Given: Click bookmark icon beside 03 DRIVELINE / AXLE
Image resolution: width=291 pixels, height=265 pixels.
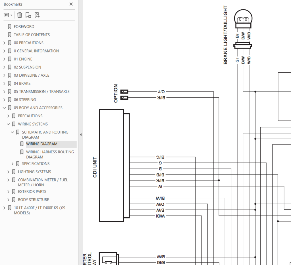Looking at the screenshot, I should click(x=10, y=75).
